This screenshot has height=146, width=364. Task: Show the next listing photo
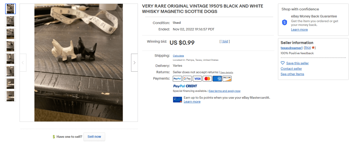click(x=134, y=63)
